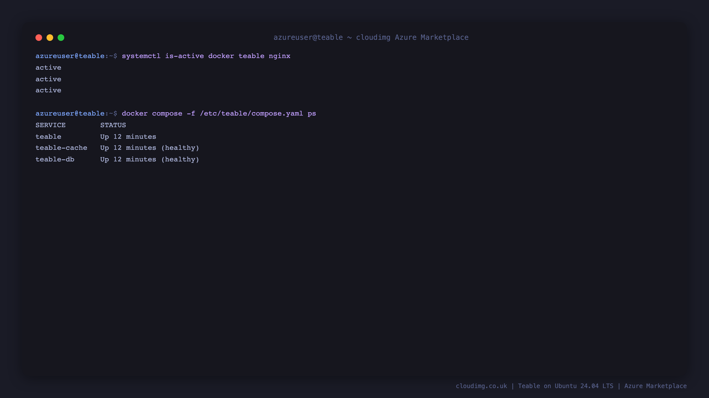Click the red close window button
This screenshot has width=709, height=398.
[x=39, y=38]
